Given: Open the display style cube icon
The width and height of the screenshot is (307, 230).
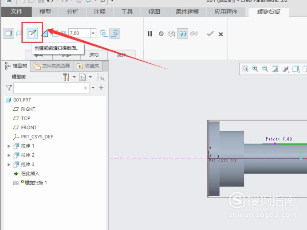Looking at the screenshot, I should 295,69.
